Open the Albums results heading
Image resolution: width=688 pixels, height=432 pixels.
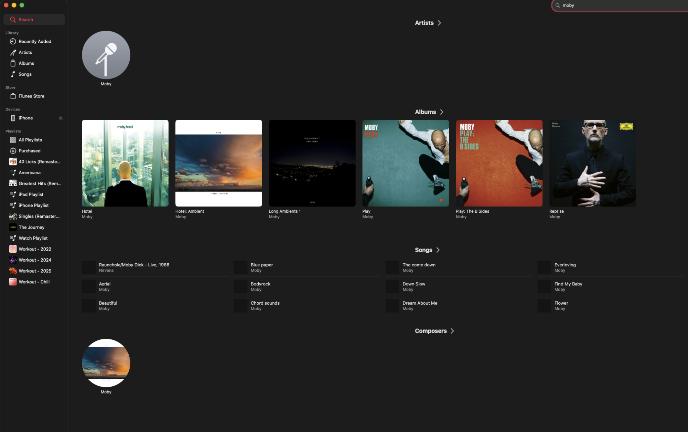[426, 112]
